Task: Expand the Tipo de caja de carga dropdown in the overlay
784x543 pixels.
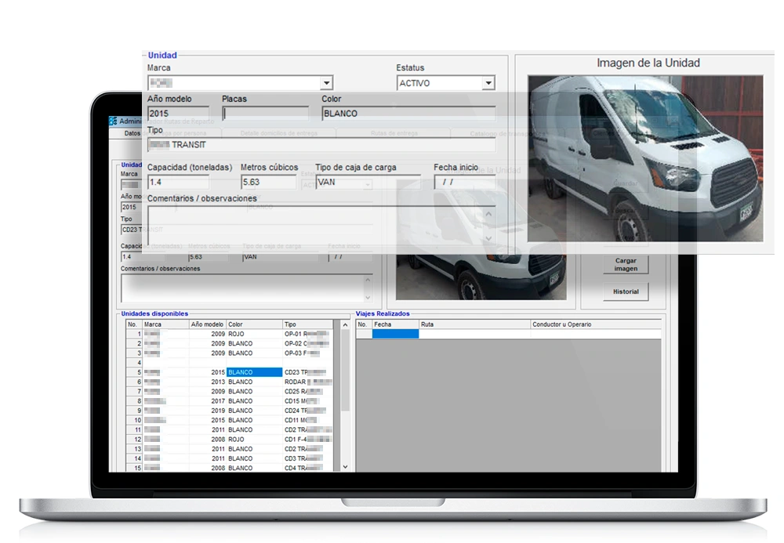Action: click(368, 184)
